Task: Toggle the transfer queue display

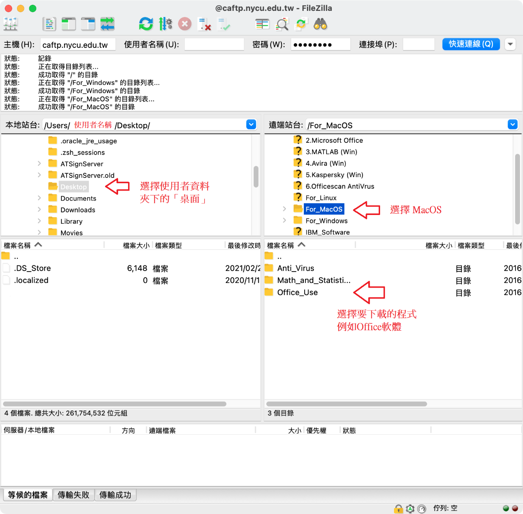Action: pyautogui.click(x=107, y=24)
